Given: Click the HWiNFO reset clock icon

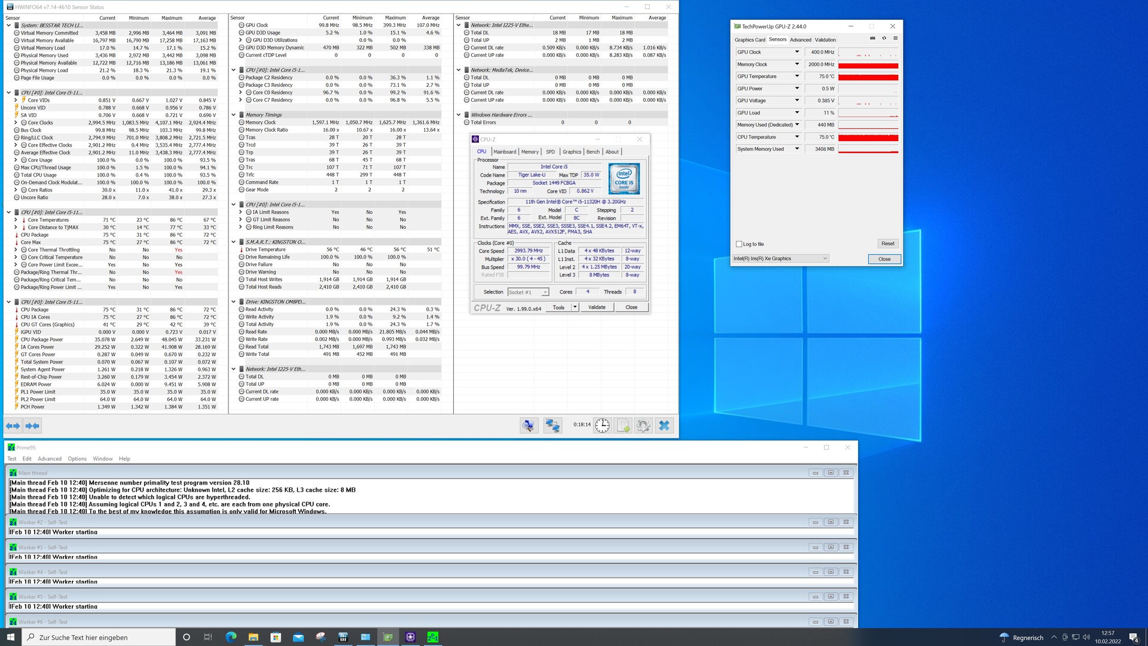Looking at the screenshot, I should 602,425.
